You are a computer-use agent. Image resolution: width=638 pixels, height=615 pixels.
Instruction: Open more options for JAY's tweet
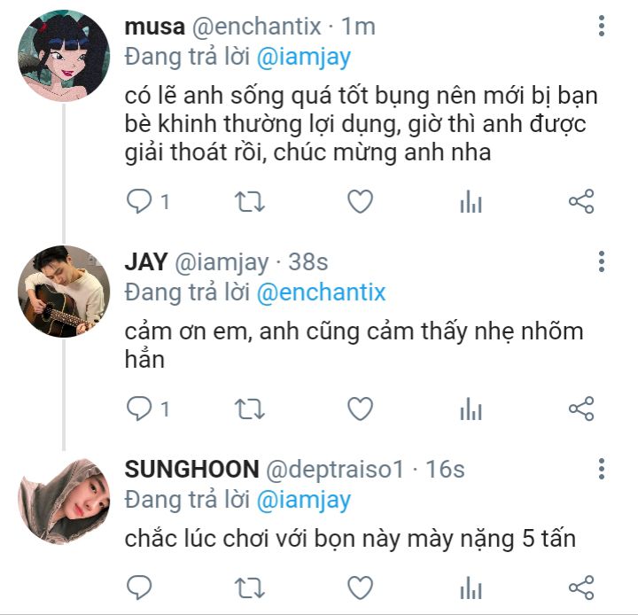[602, 261]
